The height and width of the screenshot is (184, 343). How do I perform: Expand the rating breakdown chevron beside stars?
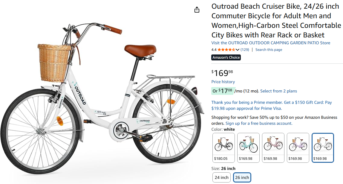click(238, 50)
